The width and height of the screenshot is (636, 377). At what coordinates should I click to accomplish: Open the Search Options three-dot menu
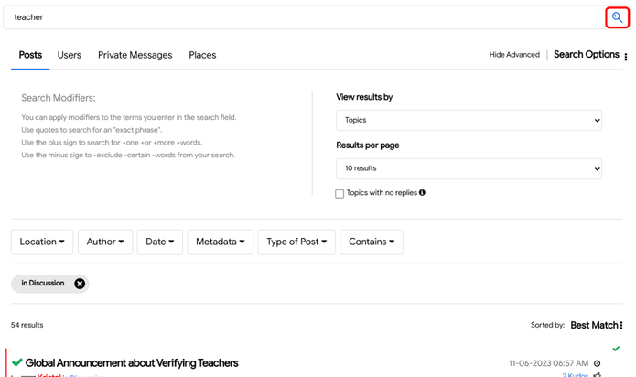[626, 57]
